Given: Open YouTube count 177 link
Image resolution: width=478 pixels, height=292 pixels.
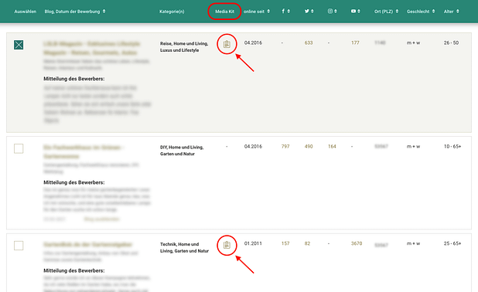Looking at the screenshot, I should pos(355,43).
